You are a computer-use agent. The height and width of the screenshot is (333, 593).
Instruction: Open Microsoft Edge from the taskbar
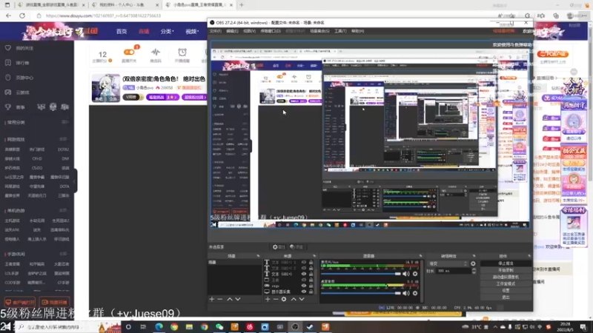pyautogui.click(x=159, y=327)
